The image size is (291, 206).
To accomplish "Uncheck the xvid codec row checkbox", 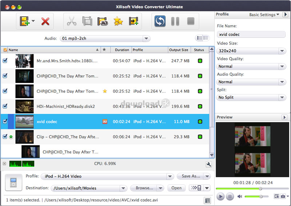I will tap(5, 121).
